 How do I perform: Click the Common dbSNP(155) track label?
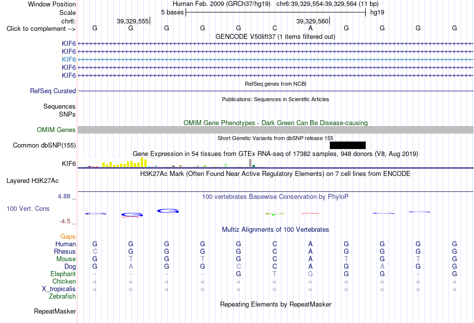(44, 145)
